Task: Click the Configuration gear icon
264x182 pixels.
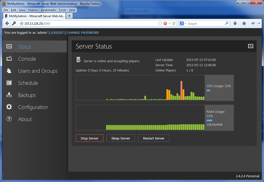Action: pyautogui.click(x=9, y=107)
